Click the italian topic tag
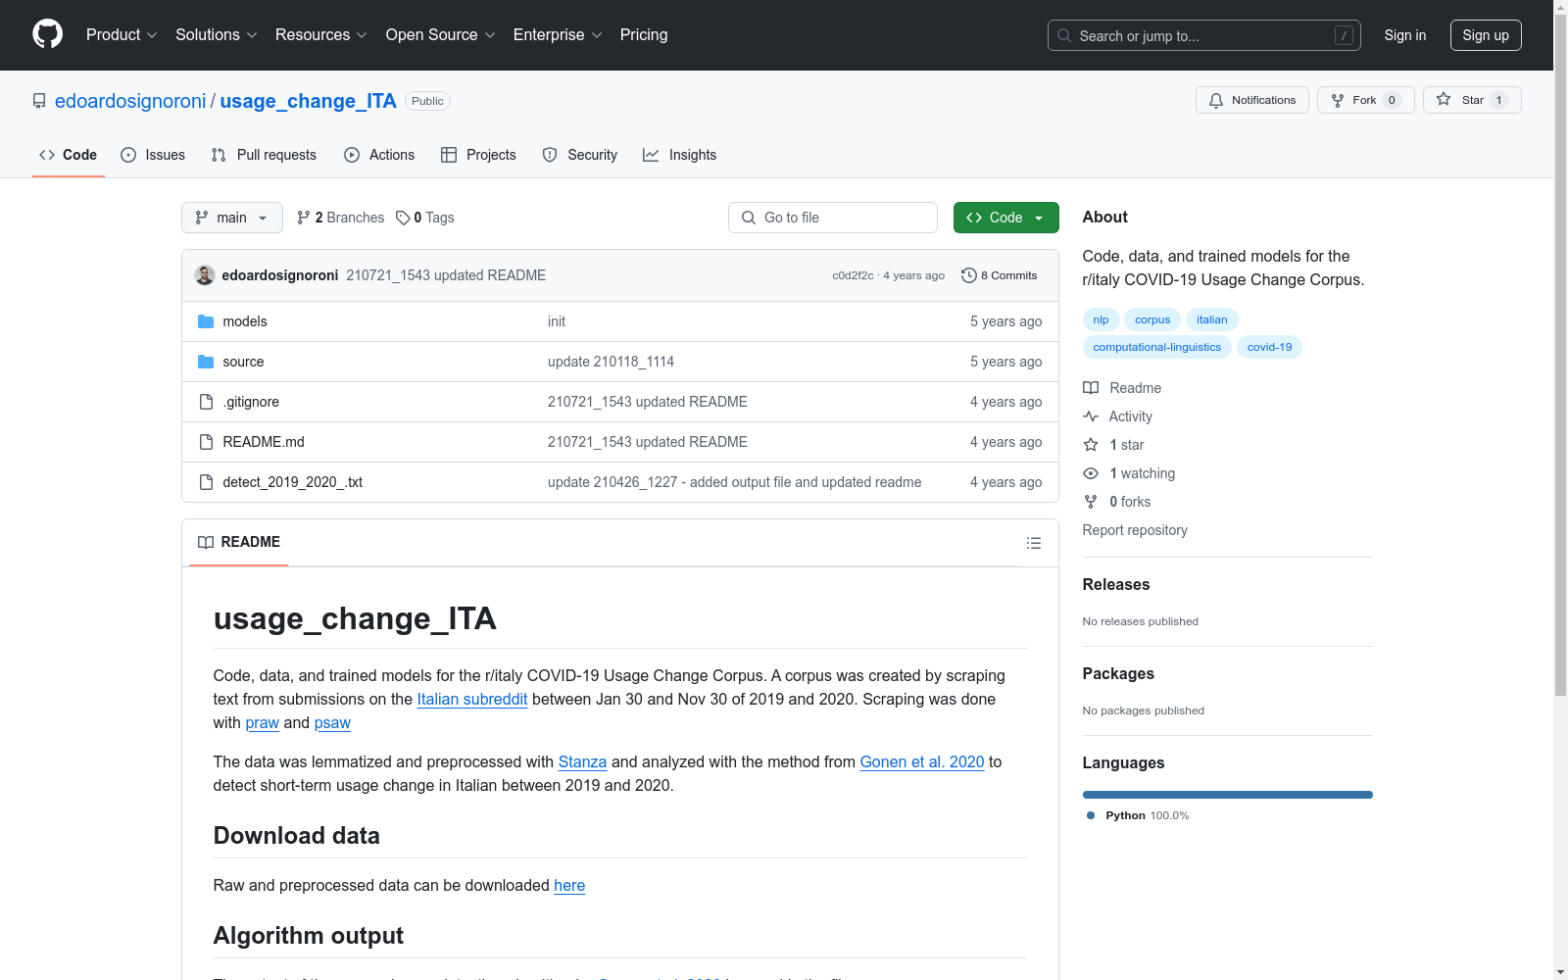Viewport: 1568px width, 980px height. pyautogui.click(x=1212, y=319)
